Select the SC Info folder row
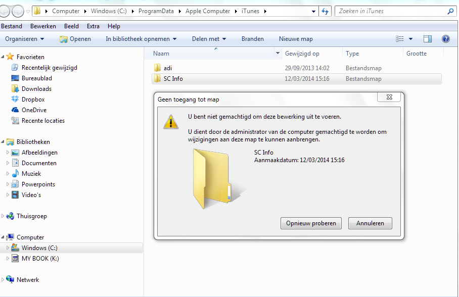 (297, 79)
